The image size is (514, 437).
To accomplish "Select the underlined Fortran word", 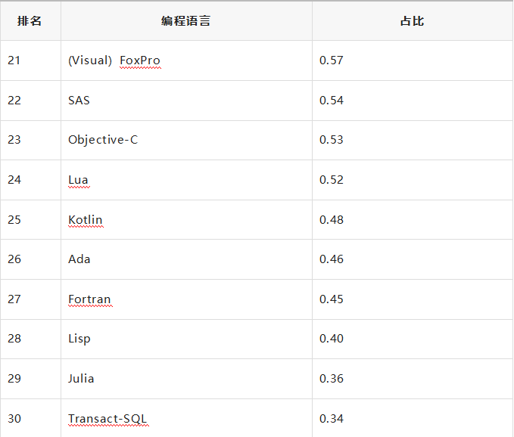I will pos(89,299).
